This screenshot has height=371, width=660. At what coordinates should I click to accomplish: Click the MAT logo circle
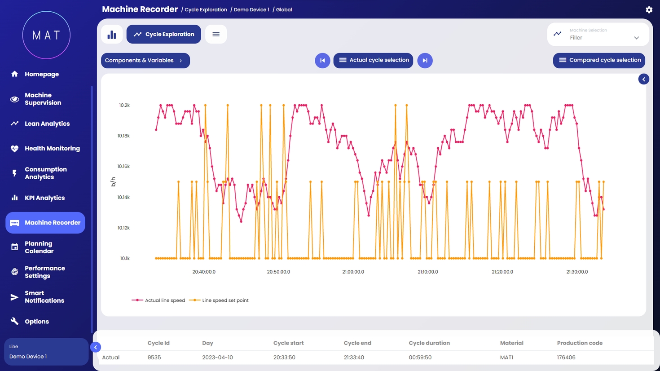point(46,35)
